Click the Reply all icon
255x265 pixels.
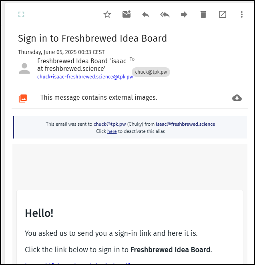[x=165, y=15]
